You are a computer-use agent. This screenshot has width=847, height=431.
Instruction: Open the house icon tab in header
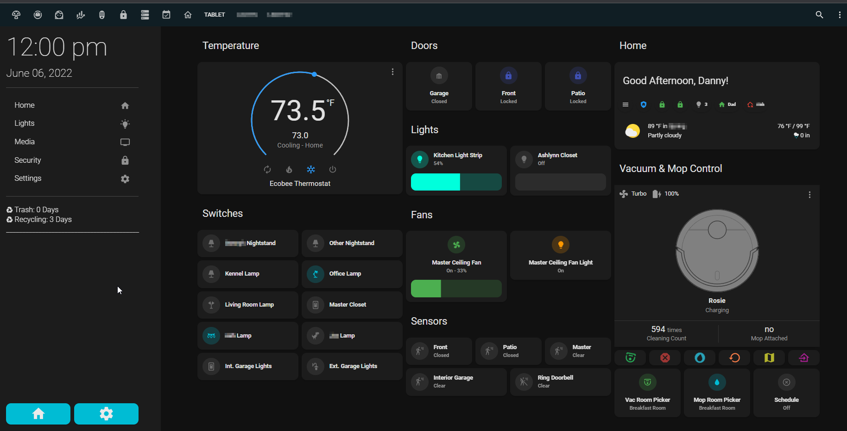coord(188,15)
